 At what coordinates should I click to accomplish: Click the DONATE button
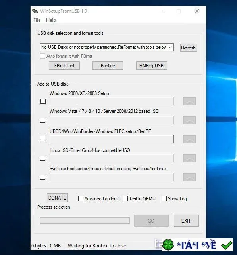coord(58,198)
